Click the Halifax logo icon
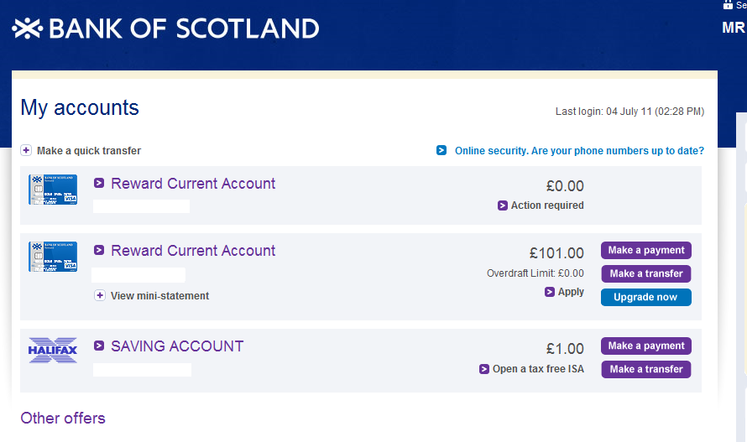Image resolution: width=747 pixels, height=442 pixels. 53,350
